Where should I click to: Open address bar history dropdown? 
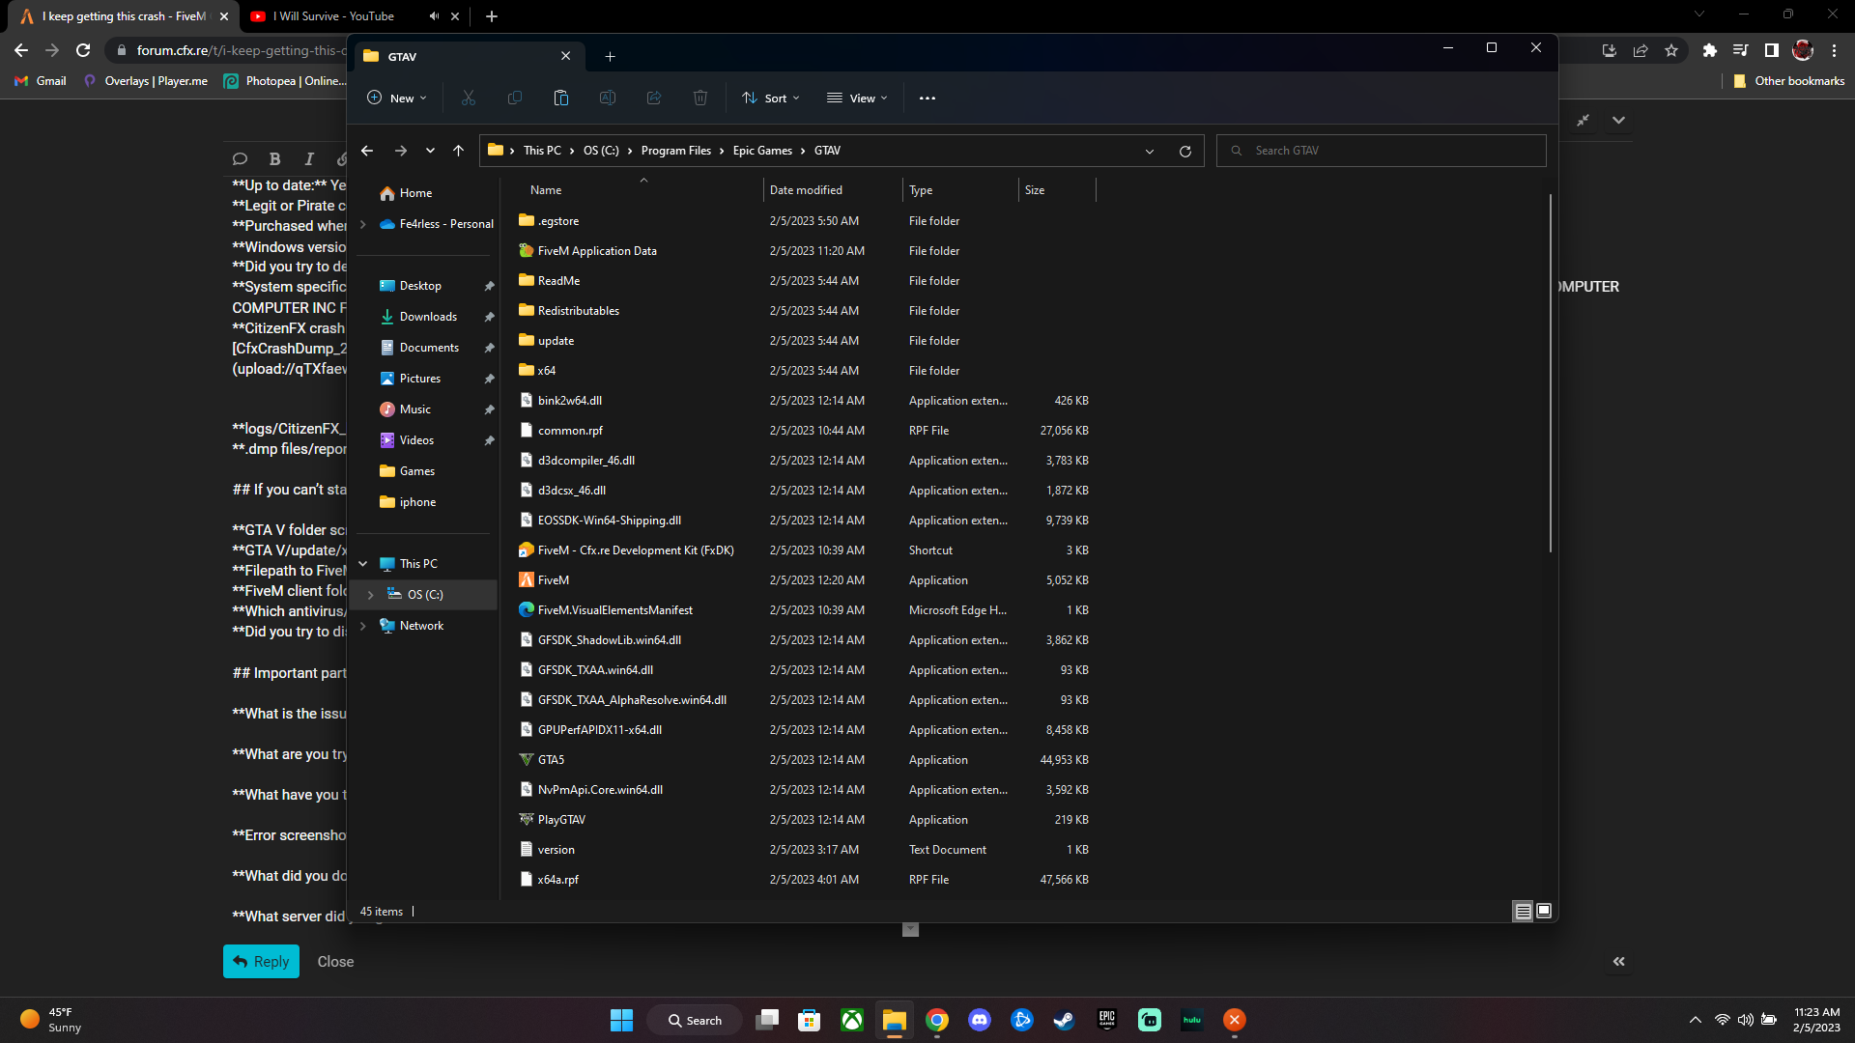[1150, 151]
